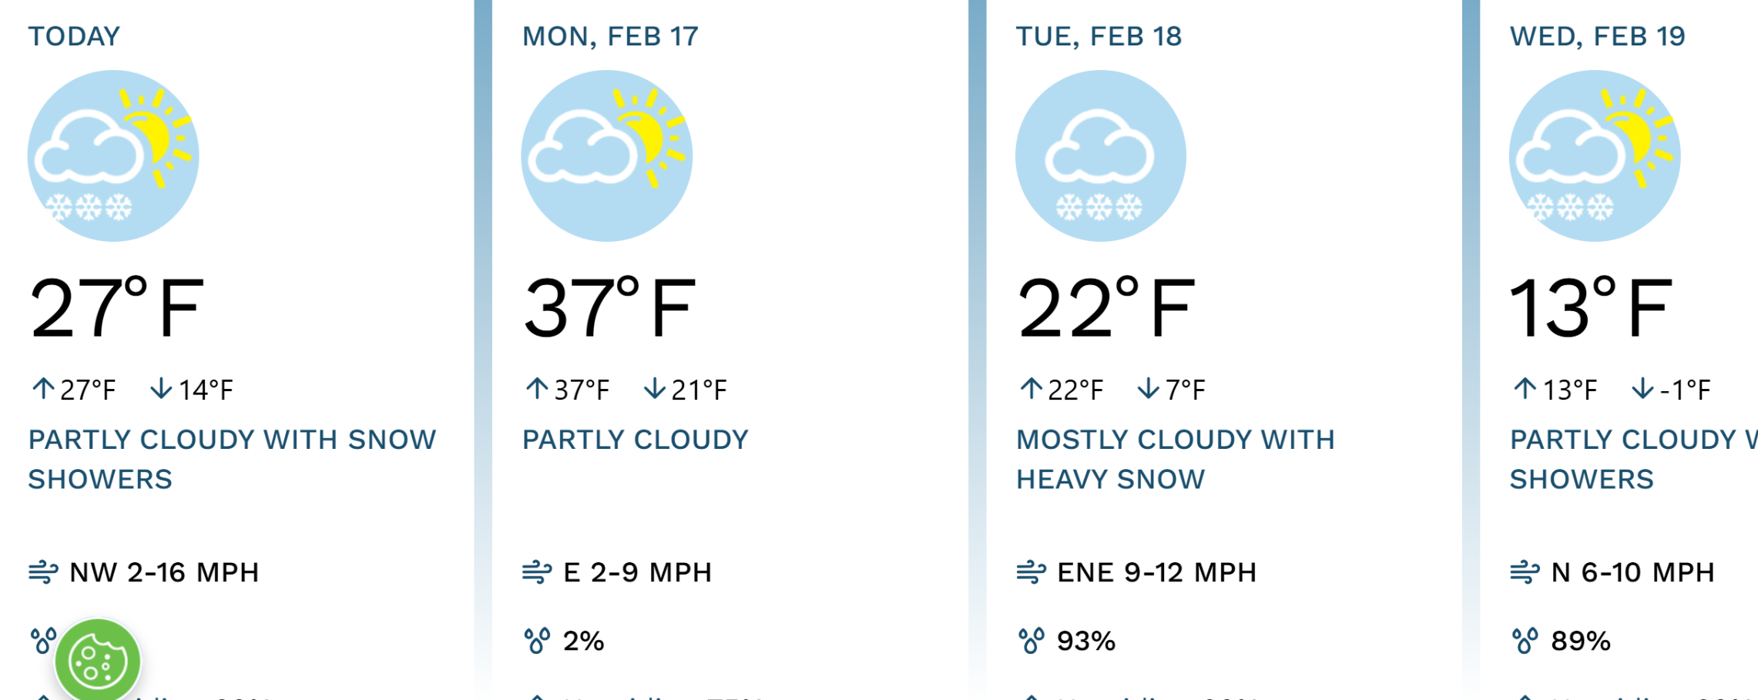Click today's partly cloudy snow showers icon
Image resolution: width=1758 pixels, height=700 pixels.
(x=113, y=156)
